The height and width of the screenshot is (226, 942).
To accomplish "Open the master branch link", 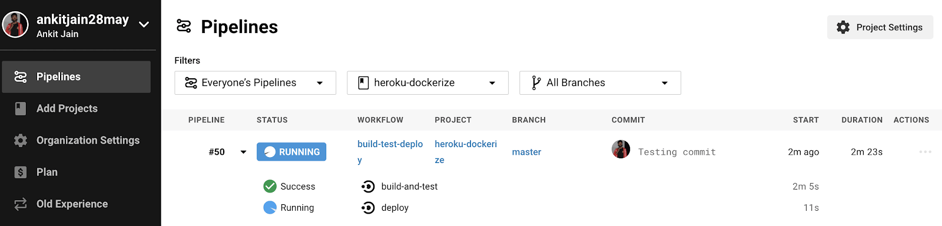I will [x=526, y=152].
